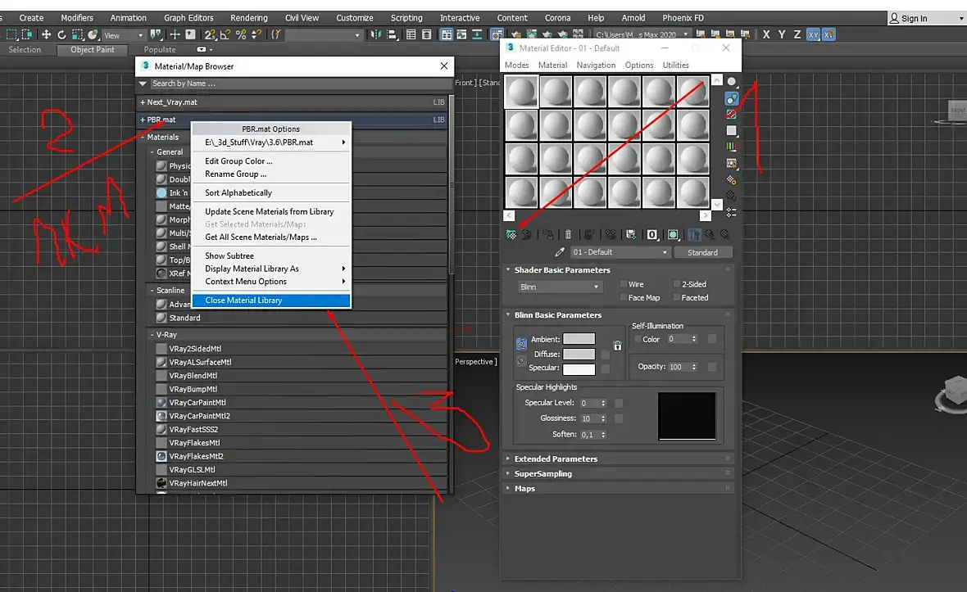Click map button next to Diffuse

[605, 355]
